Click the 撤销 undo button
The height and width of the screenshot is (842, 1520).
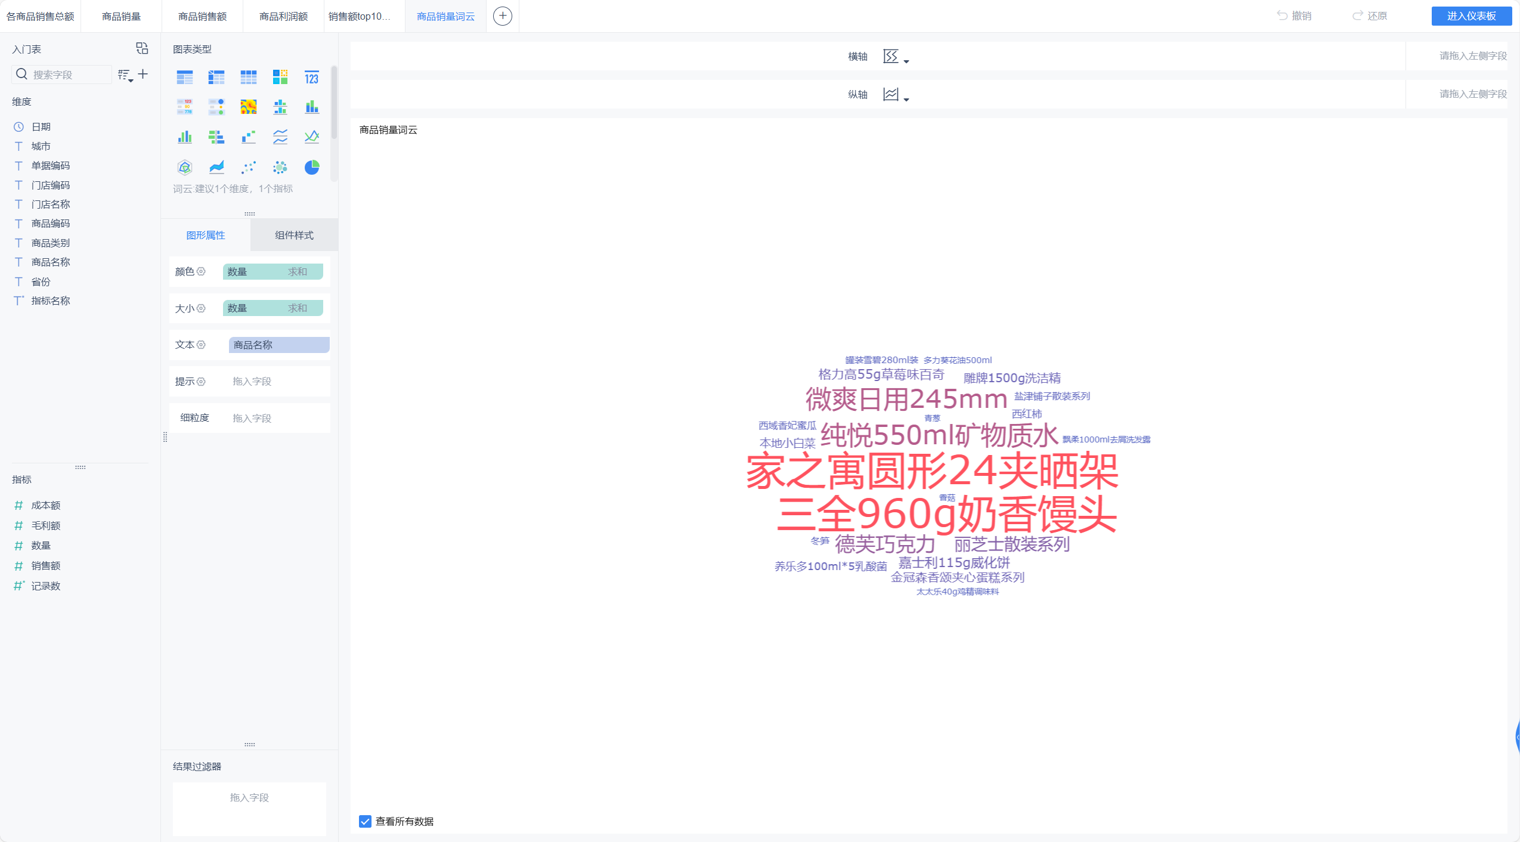[x=1294, y=16]
